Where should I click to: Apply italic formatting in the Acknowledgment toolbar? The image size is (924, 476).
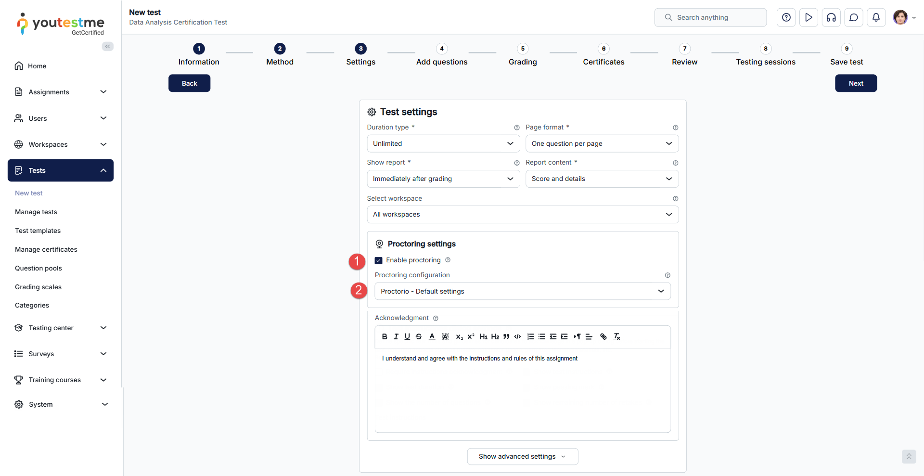[396, 337]
